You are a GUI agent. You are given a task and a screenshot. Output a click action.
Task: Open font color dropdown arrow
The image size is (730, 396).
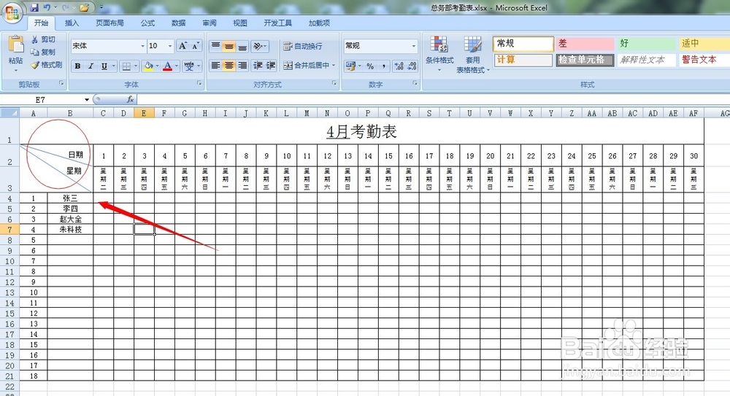(x=177, y=66)
